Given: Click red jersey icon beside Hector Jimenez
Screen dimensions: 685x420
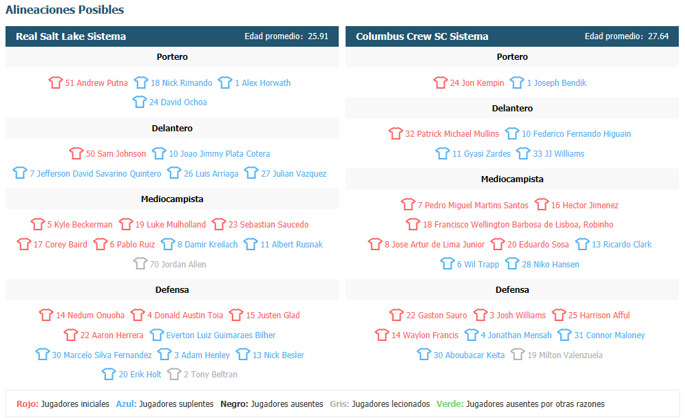Looking at the screenshot, I should click(542, 205).
